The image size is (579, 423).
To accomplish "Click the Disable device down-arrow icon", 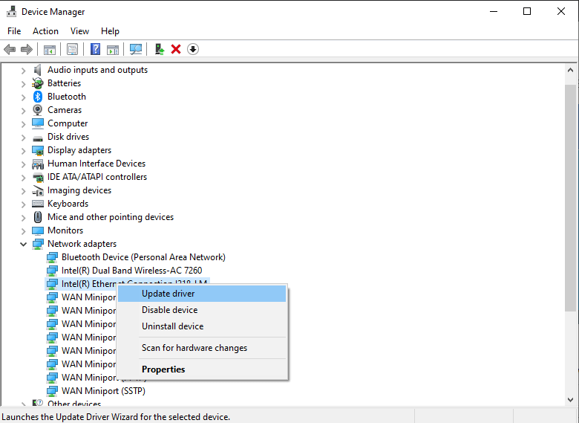I will [193, 49].
